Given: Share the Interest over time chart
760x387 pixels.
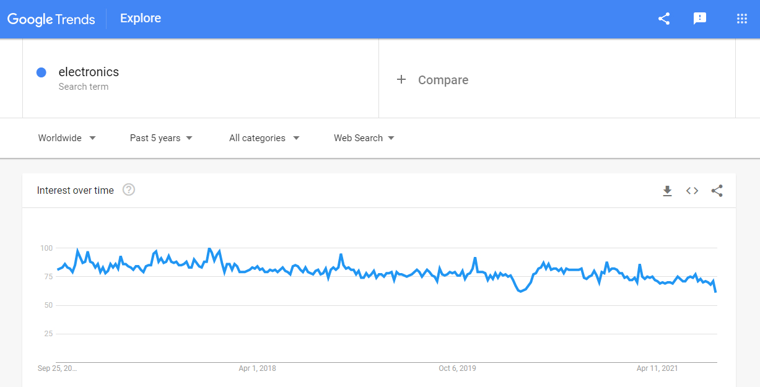Looking at the screenshot, I should [717, 191].
